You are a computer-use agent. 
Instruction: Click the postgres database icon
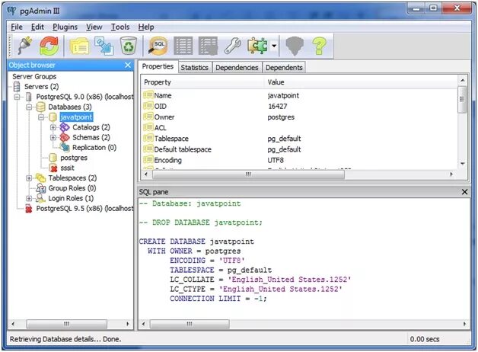click(53, 158)
